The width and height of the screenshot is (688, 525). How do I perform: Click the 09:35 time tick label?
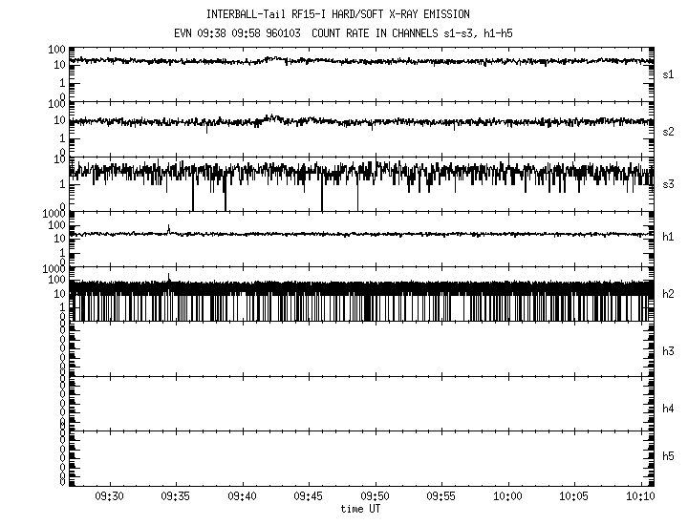tap(177, 496)
